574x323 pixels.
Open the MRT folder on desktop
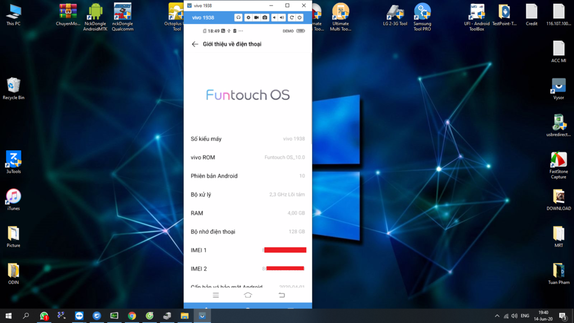point(559,237)
